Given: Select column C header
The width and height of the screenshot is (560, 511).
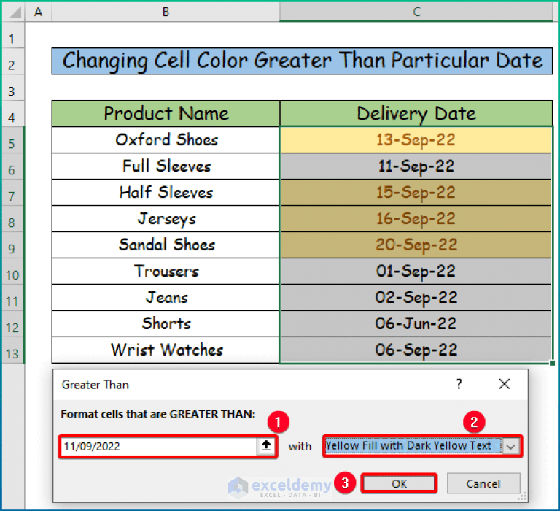Looking at the screenshot, I should (416, 12).
